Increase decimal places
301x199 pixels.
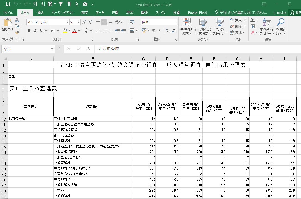(x=168, y=31)
